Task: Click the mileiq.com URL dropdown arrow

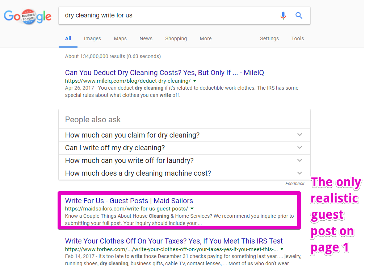Action: point(195,81)
